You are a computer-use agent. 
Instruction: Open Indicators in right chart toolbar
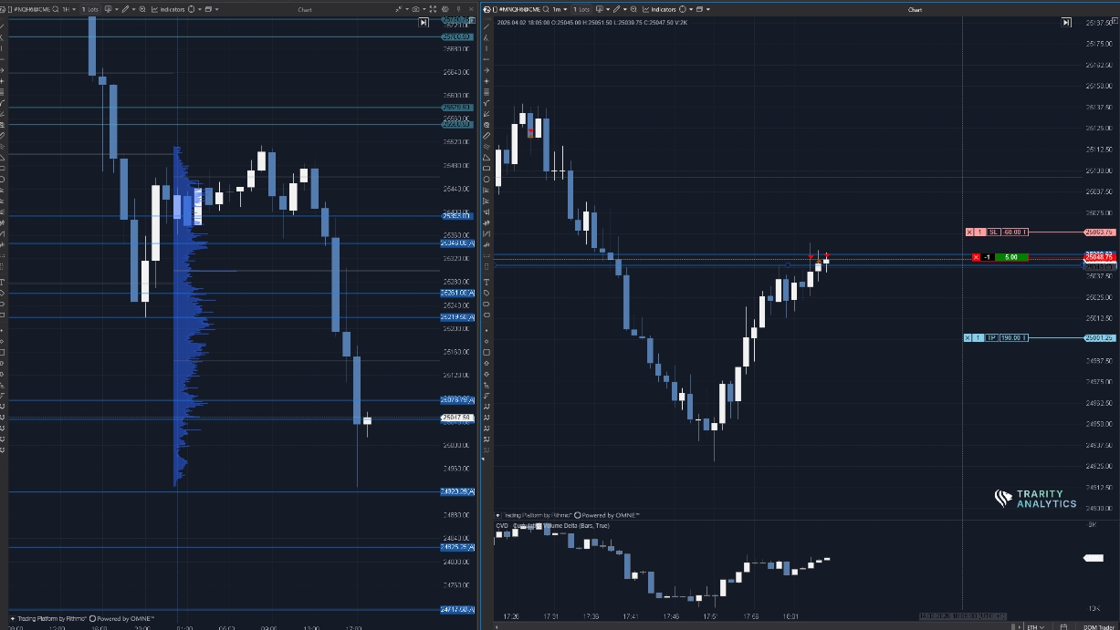[x=660, y=9]
